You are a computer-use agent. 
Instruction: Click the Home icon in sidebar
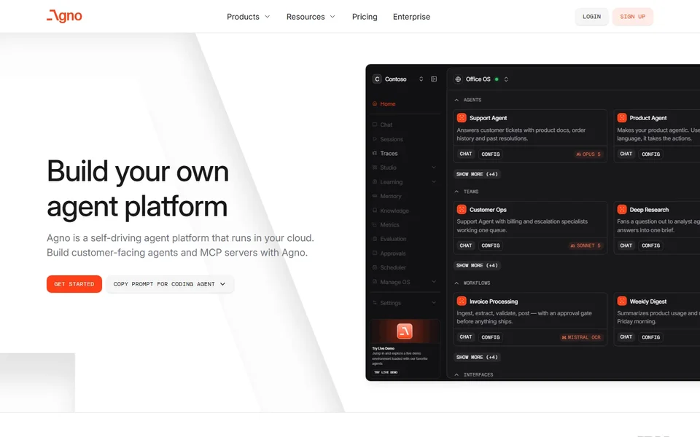point(375,104)
